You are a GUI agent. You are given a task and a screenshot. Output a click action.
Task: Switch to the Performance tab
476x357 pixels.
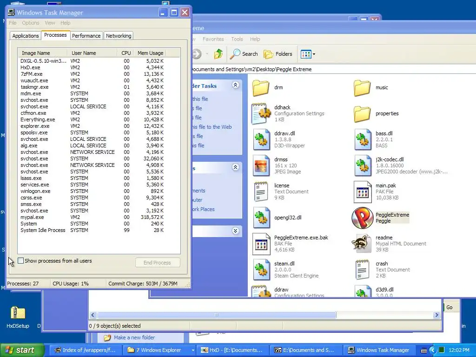86,36
